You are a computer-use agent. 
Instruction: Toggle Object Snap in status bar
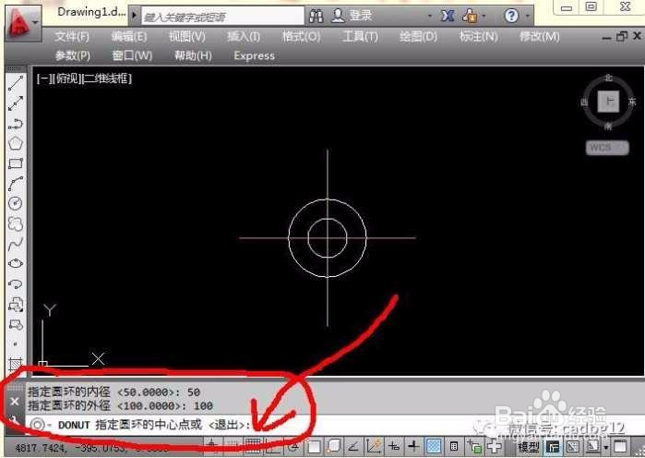314,446
